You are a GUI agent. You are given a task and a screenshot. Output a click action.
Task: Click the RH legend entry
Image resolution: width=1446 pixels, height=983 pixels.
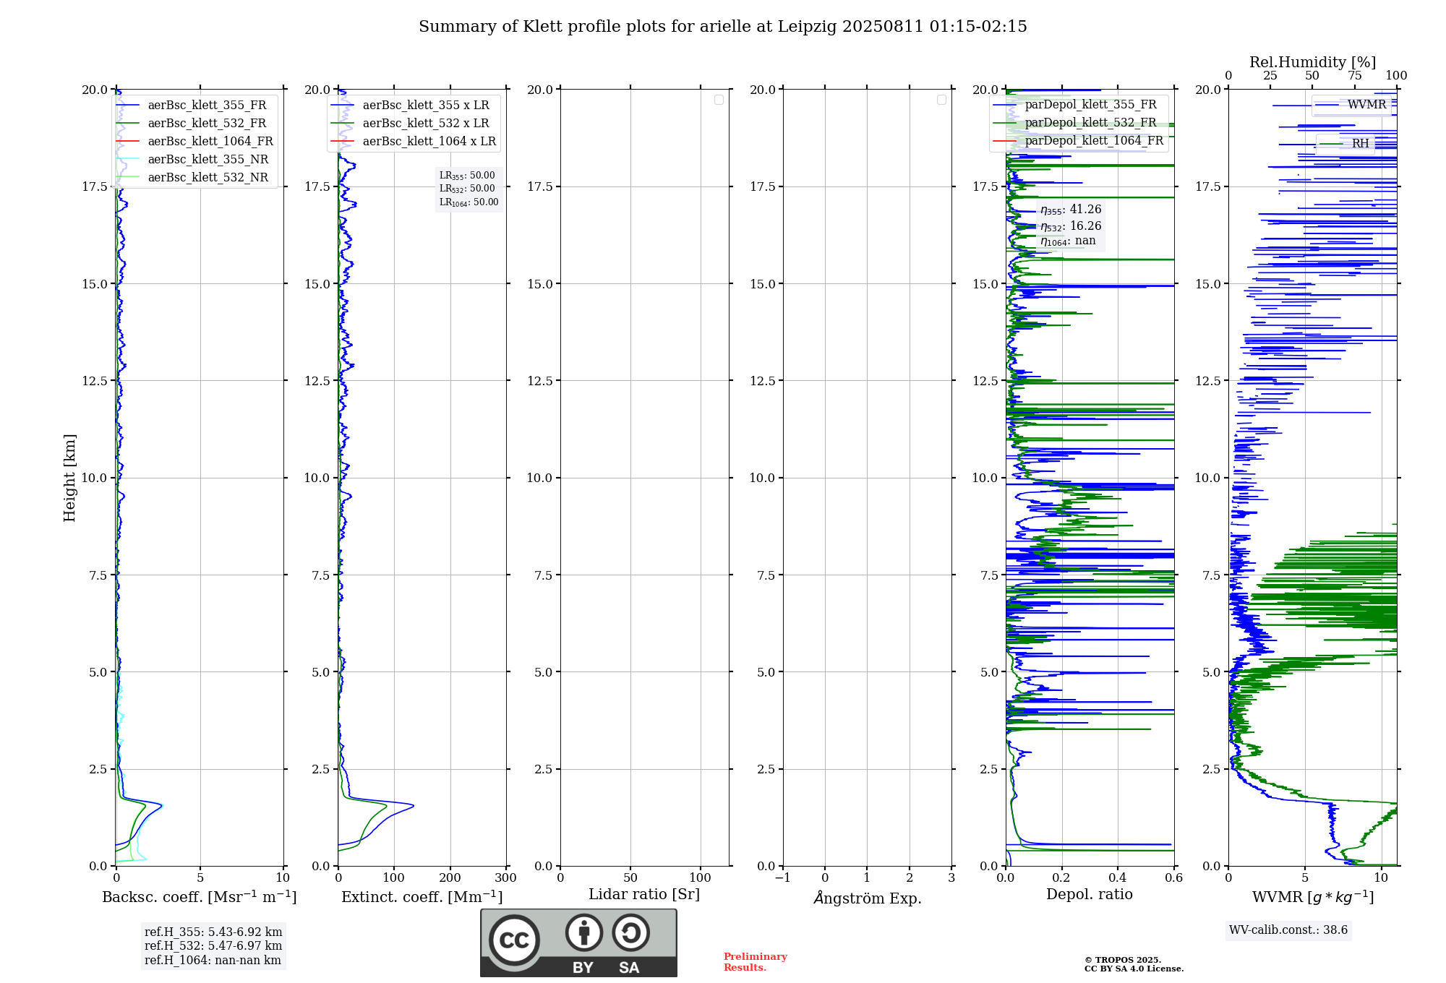pyautogui.click(x=1345, y=144)
